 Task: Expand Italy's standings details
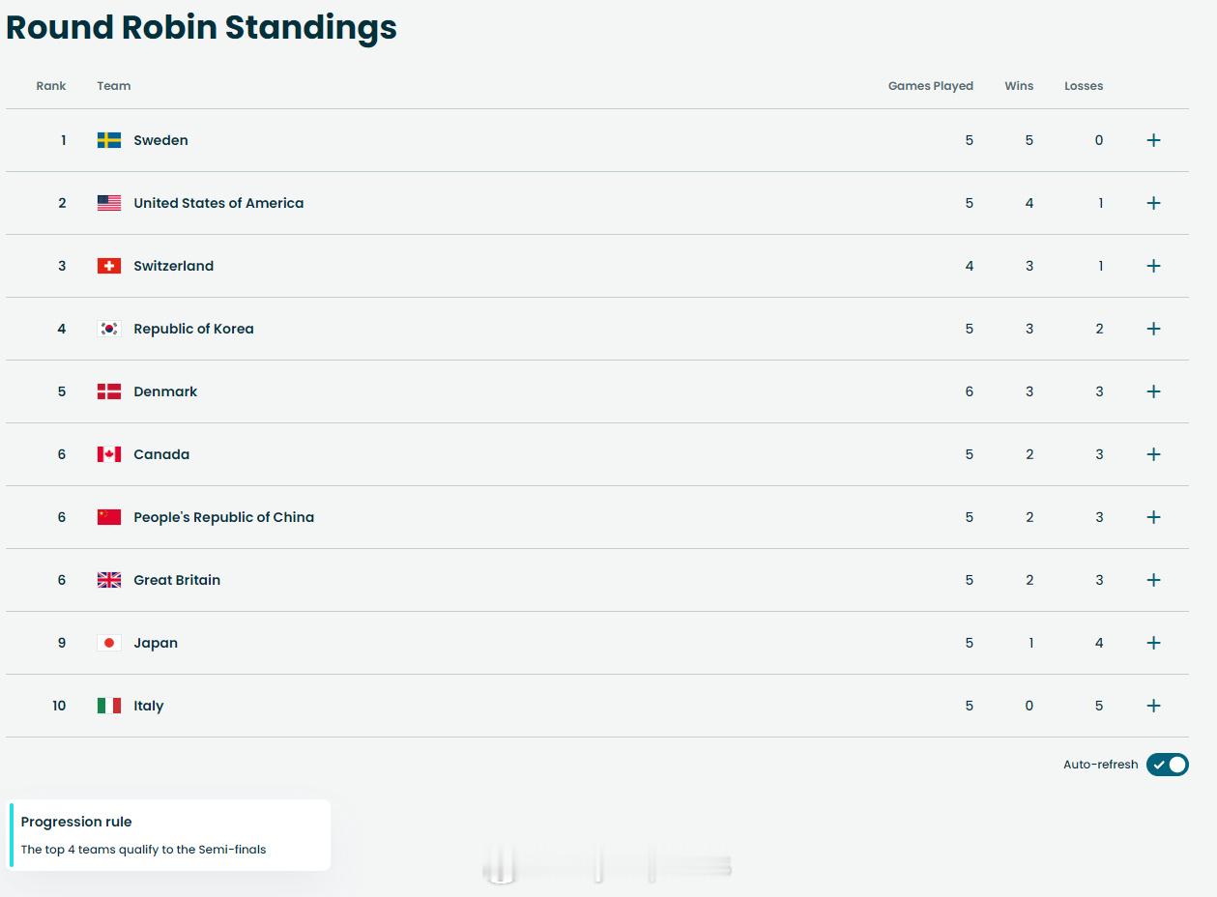[x=1153, y=706]
